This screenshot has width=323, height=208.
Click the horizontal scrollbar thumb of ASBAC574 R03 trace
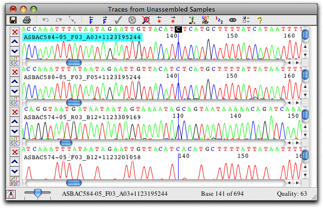(x=66, y=143)
